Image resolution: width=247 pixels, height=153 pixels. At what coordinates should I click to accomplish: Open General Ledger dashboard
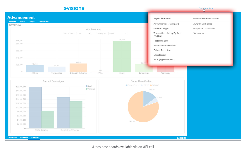[x=161, y=28]
